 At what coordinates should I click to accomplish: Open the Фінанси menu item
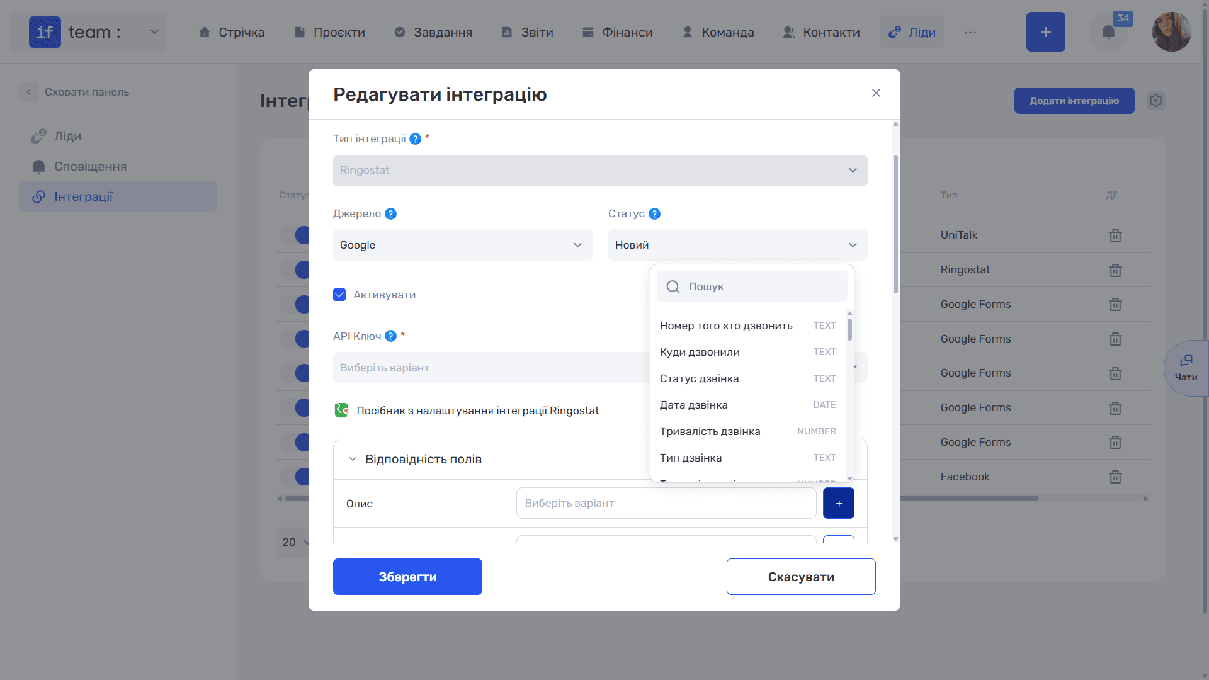point(618,32)
